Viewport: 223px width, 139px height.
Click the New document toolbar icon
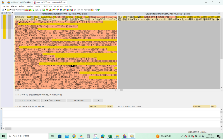coord(2,10)
